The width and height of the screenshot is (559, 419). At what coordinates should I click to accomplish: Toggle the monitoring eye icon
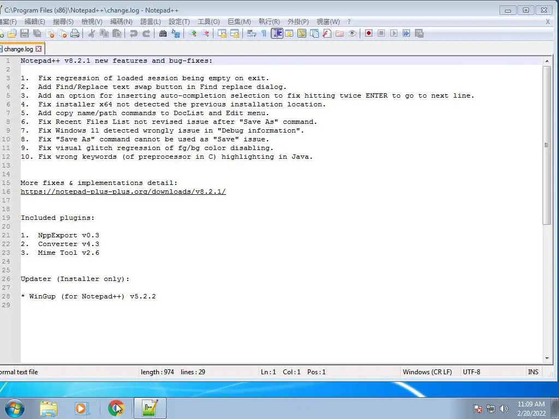(x=352, y=33)
